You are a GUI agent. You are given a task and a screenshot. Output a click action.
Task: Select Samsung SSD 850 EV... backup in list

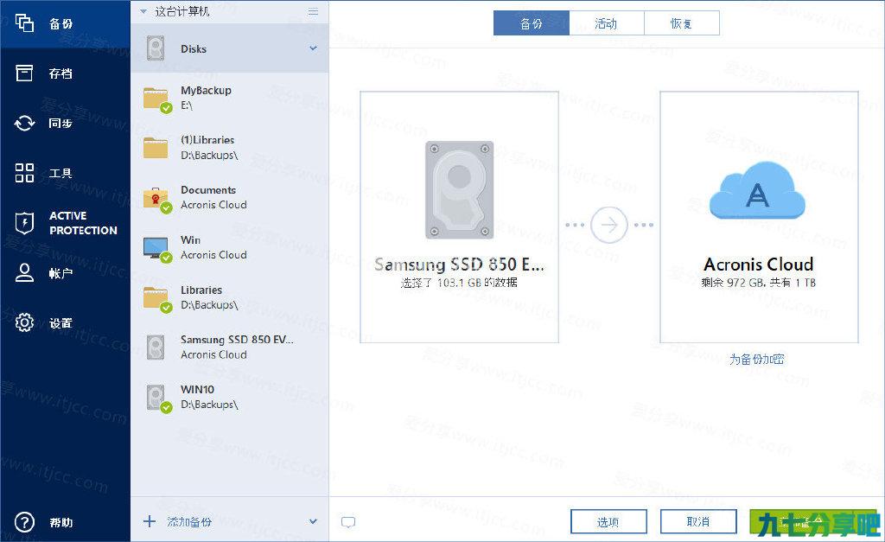[x=229, y=348]
